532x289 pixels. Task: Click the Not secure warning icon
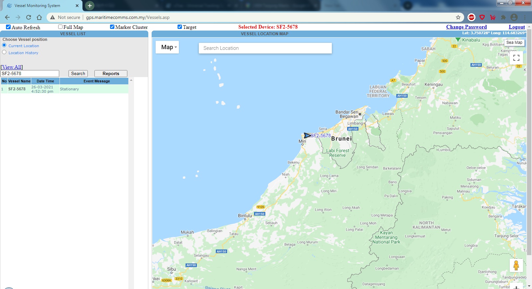pyautogui.click(x=53, y=17)
